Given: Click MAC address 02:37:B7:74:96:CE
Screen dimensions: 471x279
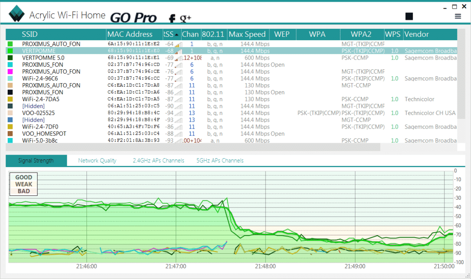Looking at the screenshot, I should 134,72.
